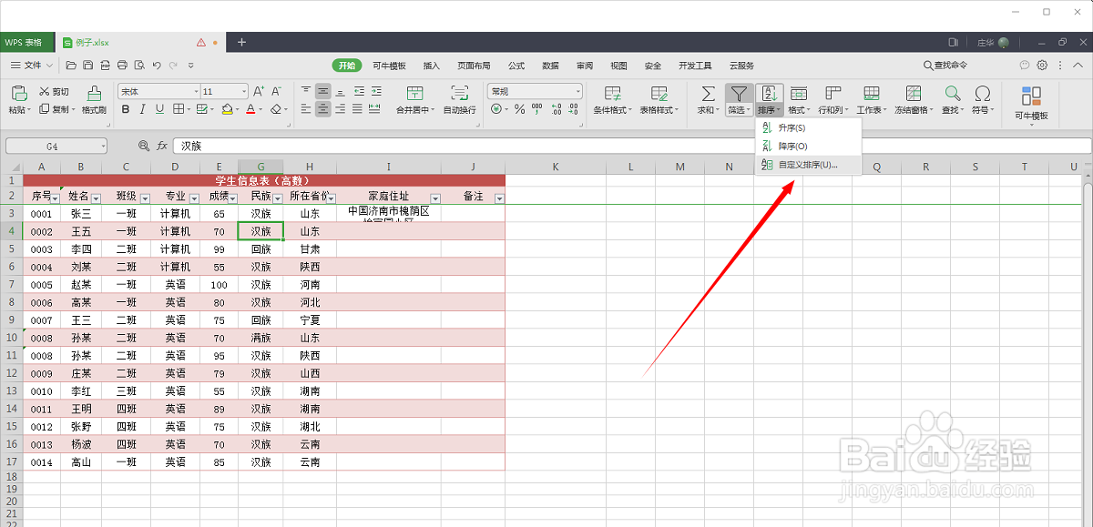Click the 开始 tab button

346,66
